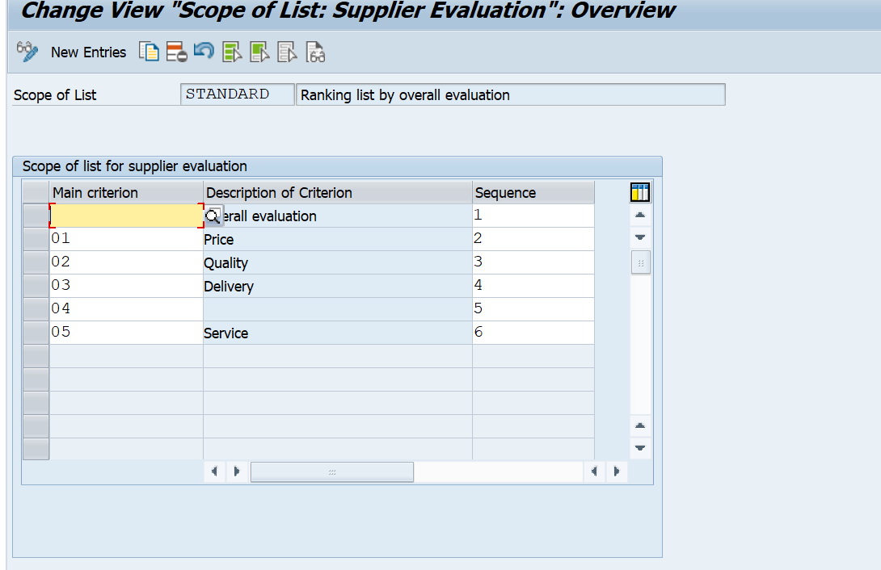
Task: Click the Quality description cell
Action: [338, 262]
